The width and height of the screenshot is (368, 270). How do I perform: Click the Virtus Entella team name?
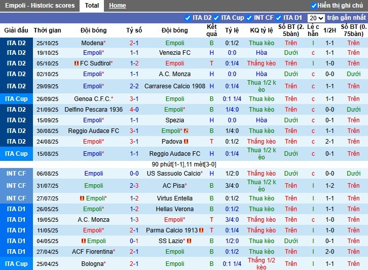click(x=174, y=198)
